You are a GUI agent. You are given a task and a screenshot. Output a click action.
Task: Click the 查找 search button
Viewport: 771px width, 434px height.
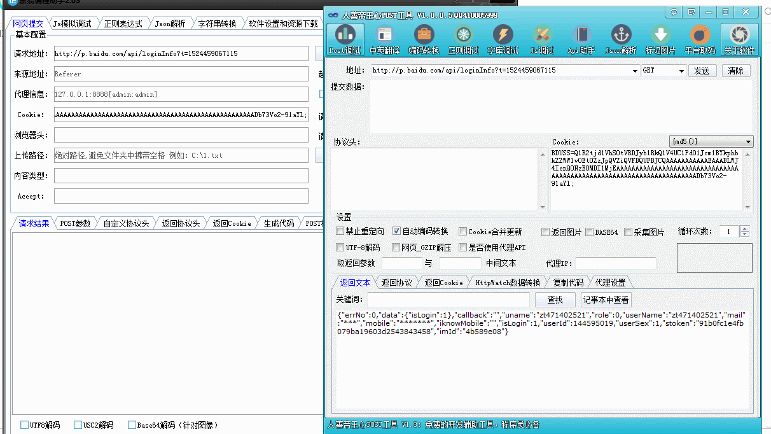pyautogui.click(x=555, y=300)
